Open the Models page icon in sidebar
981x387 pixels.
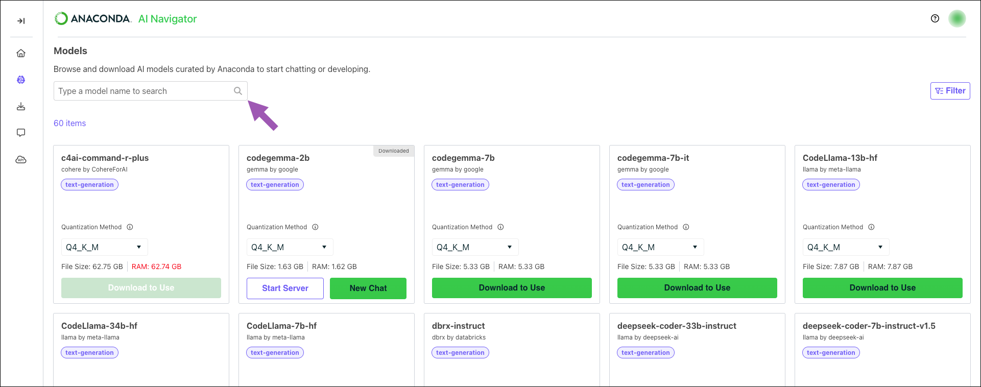point(21,80)
